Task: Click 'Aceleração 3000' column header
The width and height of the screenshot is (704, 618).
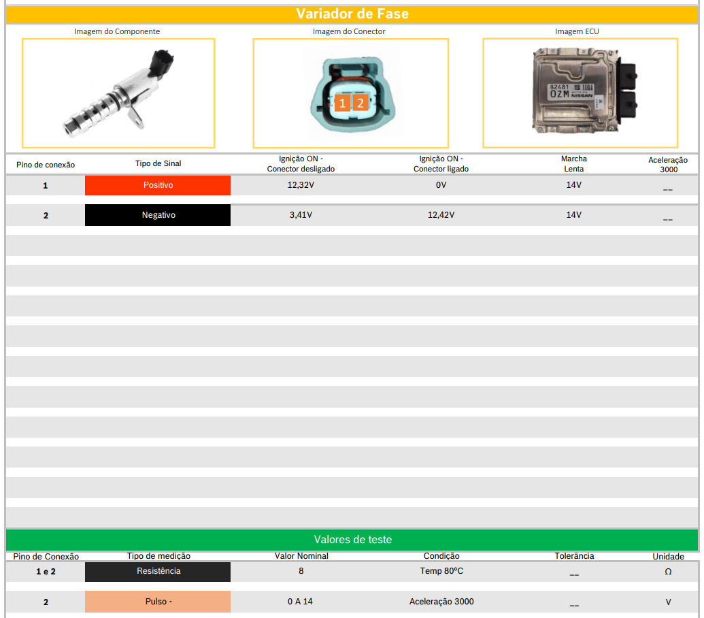Action: pos(668,165)
